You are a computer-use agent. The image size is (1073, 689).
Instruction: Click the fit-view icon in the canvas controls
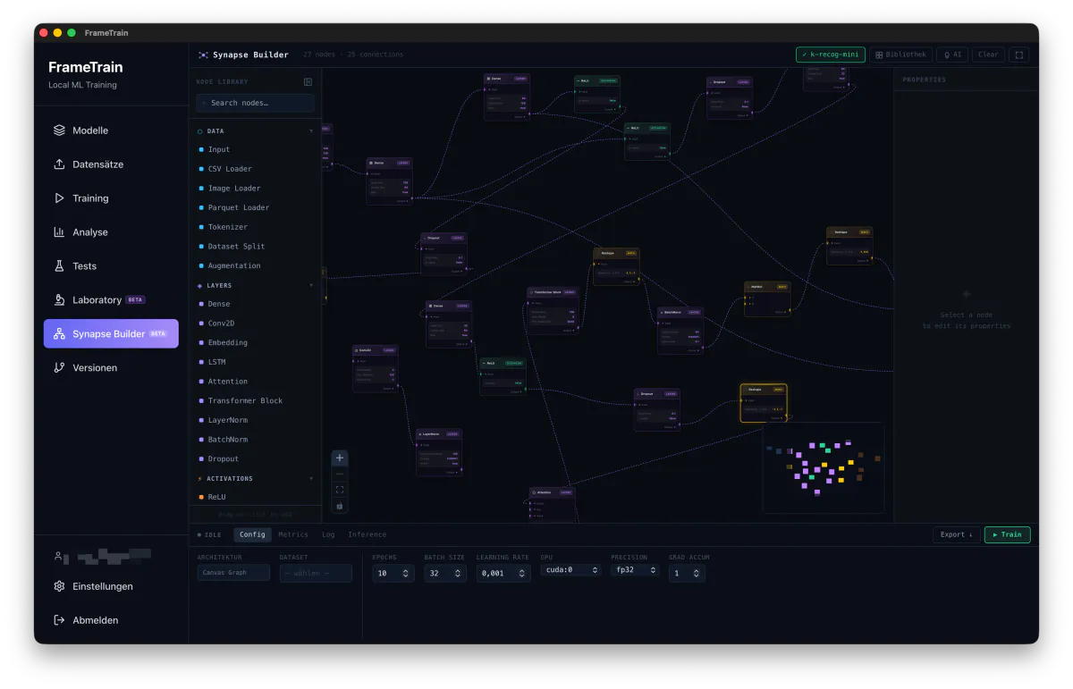(340, 490)
